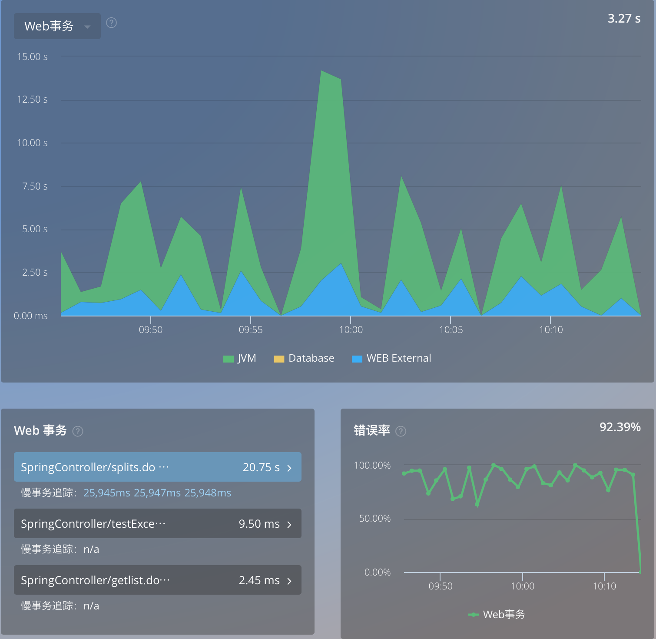Image resolution: width=656 pixels, height=639 pixels.
Task: Click the help icon beside Web事务 dropdown
Action: (x=111, y=23)
